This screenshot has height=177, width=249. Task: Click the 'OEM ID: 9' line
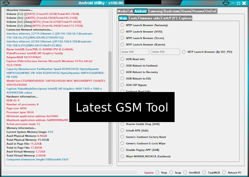[13, 101]
